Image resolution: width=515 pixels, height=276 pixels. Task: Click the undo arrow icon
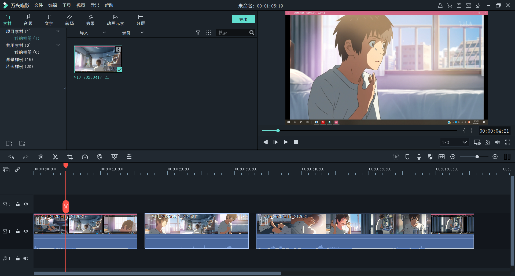[x=11, y=157]
